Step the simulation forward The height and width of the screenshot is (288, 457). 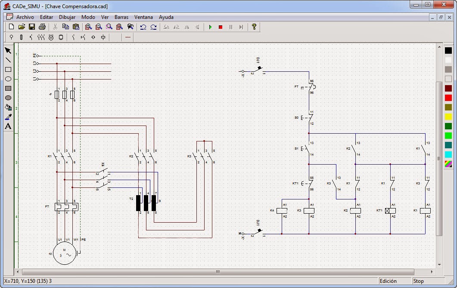pyautogui.click(x=241, y=27)
